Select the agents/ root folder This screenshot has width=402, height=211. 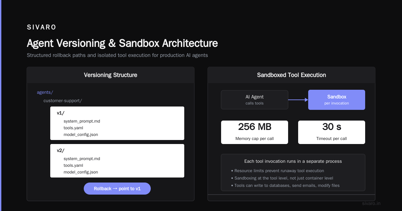45,92
